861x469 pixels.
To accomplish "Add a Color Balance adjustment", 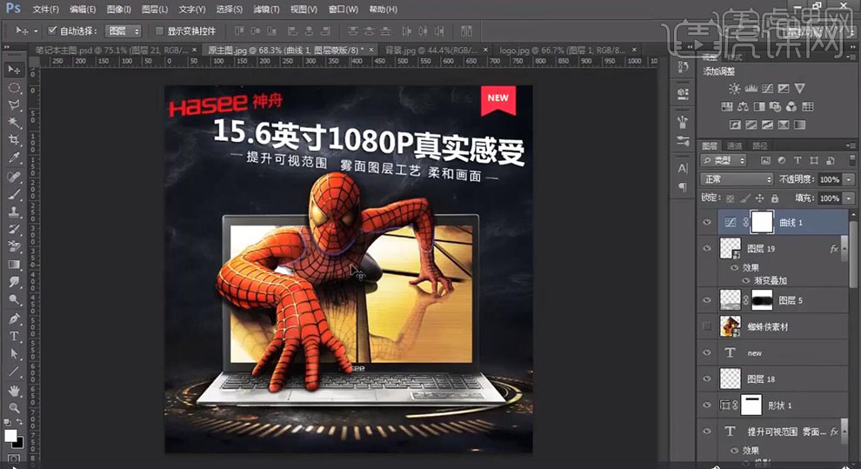I will click(744, 107).
